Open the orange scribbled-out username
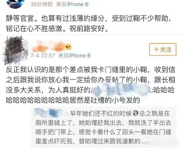This screenshot has height=148, width=182. point(48,46)
